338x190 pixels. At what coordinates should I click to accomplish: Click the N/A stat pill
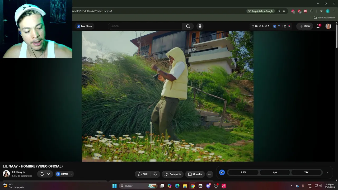click(x=275, y=172)
